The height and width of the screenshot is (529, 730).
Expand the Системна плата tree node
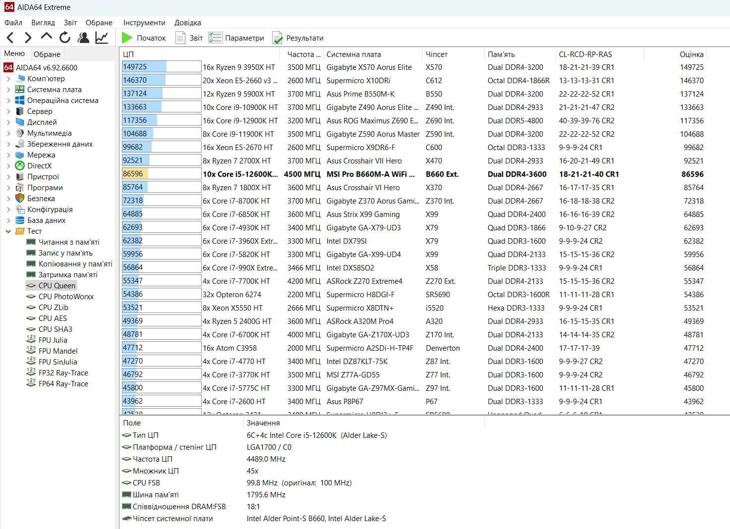8,90
